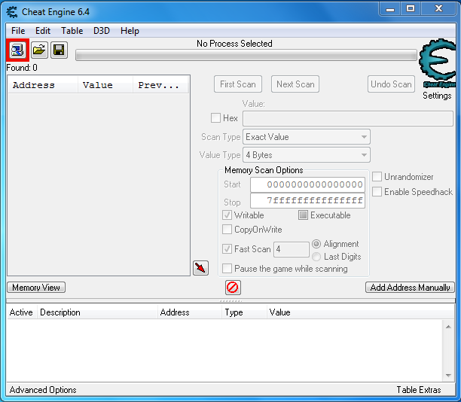This screenshot has height=402, width=461.
Task: Select the Last Digits radio button
Action: coord(316,257)
